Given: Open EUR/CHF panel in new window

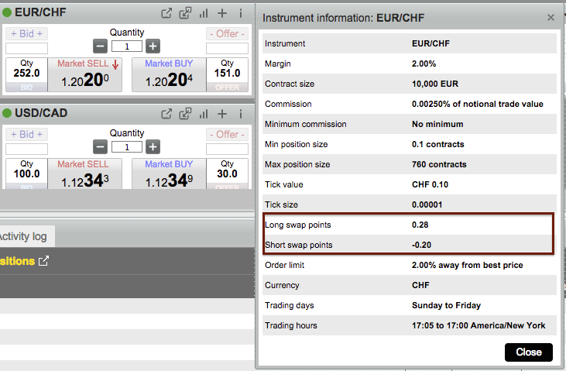Looking at the screenshot, I should pos(166,13).
